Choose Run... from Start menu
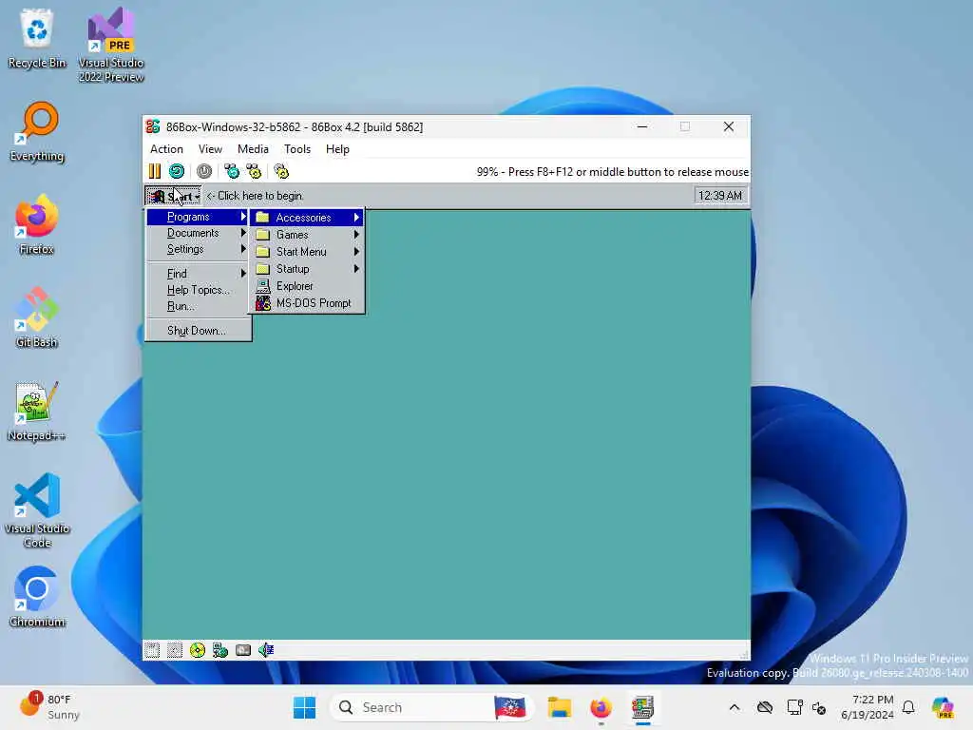 coord(198,305)
